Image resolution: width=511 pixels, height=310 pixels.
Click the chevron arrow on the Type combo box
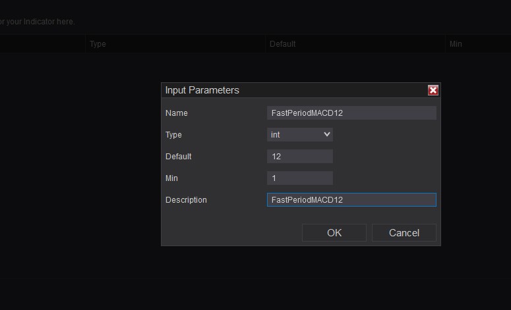pyautogui.click(x=327, y=135)
